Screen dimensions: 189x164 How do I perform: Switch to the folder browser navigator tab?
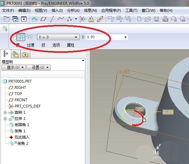[x=16, y=54]
